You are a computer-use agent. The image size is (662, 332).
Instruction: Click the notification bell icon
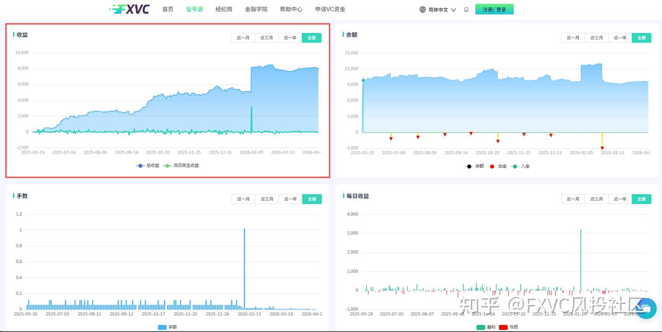466,9
